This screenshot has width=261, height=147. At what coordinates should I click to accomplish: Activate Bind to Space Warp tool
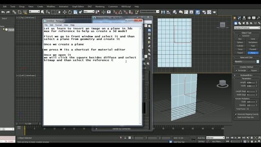(x=25, y=12)
